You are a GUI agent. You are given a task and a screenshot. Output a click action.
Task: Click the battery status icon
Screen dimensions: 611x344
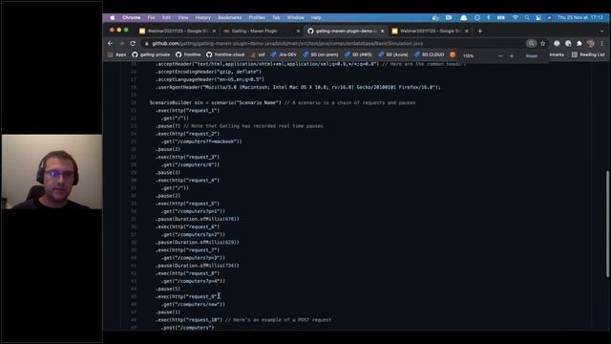point(501,17)
